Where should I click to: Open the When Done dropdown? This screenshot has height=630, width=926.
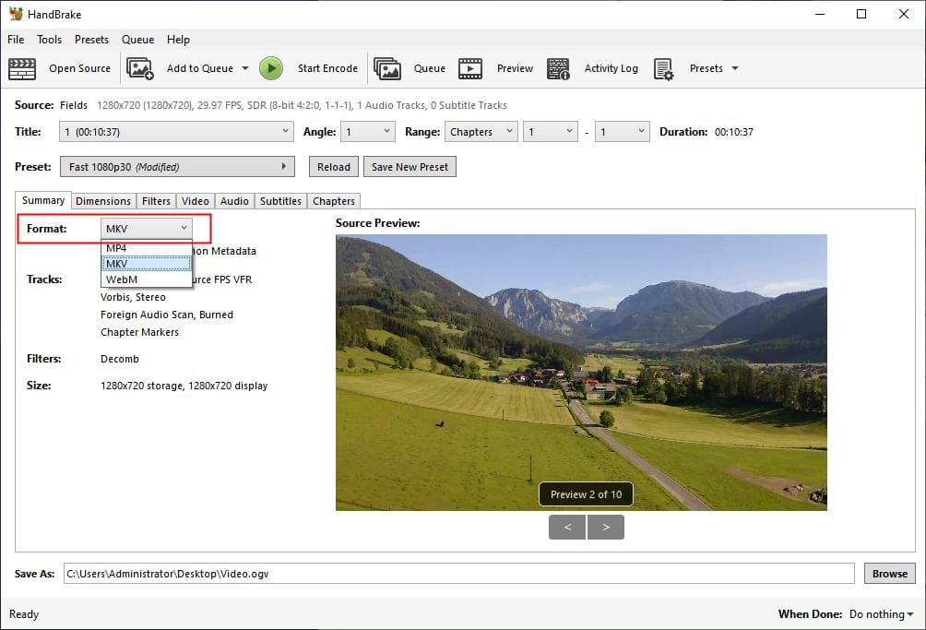pyautogui.click(x=881, y=614)
